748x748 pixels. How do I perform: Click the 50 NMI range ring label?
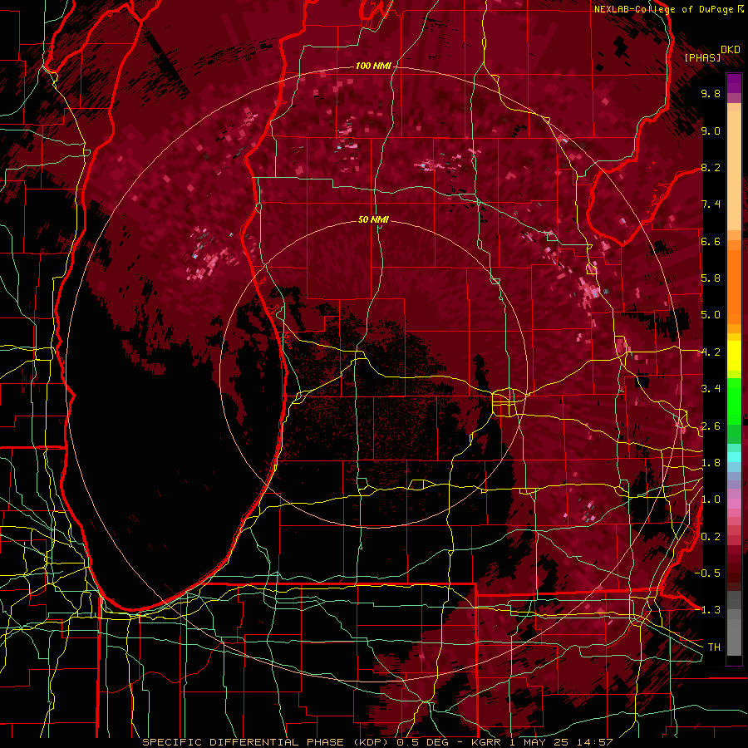pos(373,219)
